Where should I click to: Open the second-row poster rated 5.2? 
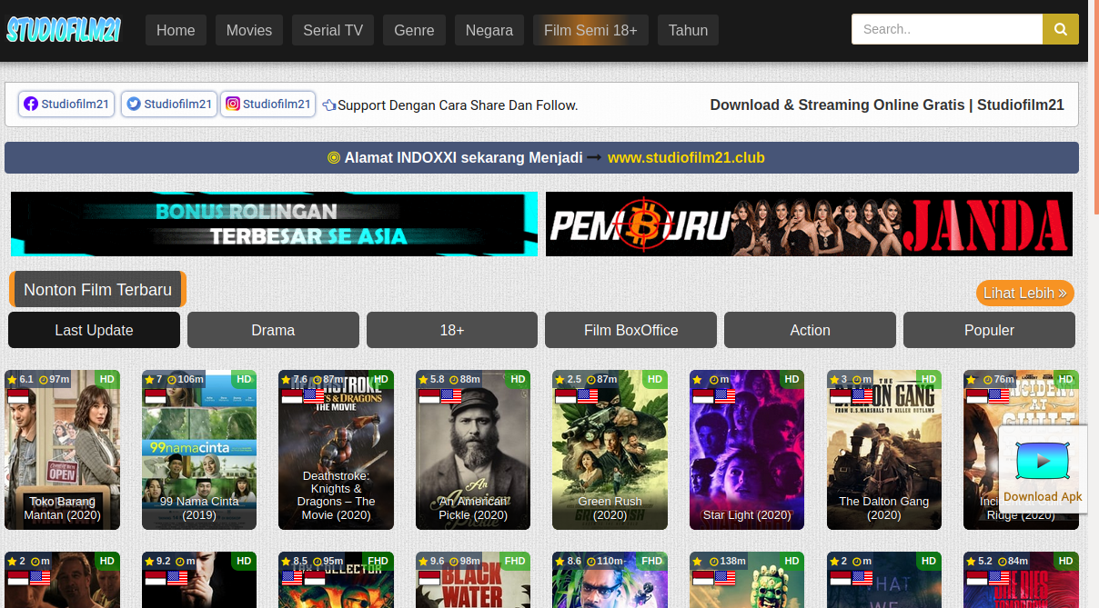click(x=1021, y=580)
